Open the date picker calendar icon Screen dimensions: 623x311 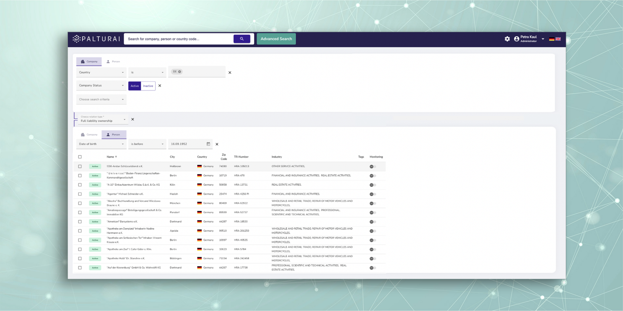(x=208, y=144)
